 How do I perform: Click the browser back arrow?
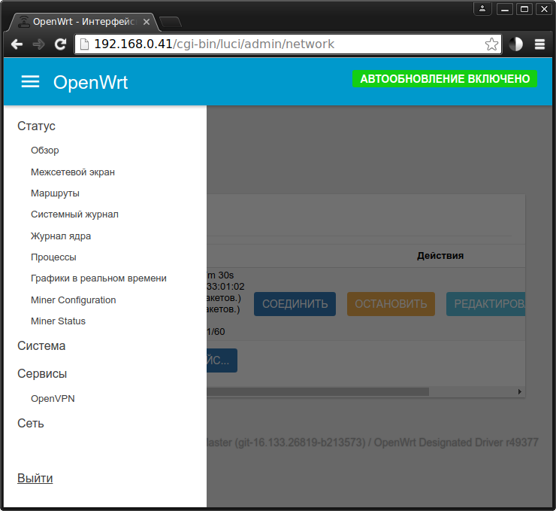pyautogui.click(x=17, y=44)
